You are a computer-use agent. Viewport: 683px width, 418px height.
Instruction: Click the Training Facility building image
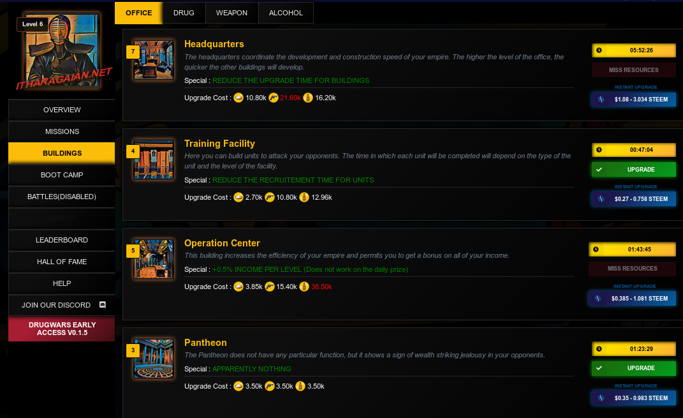click(x=154, y=160)
